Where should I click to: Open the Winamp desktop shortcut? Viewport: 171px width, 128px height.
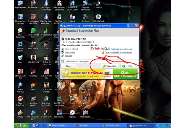(20, 114)
